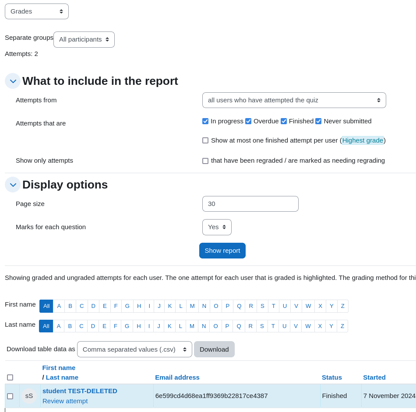Viewport: 416px width, 412px height.
Task: Select All in the Last name filter
Action: tap(46, 326)
